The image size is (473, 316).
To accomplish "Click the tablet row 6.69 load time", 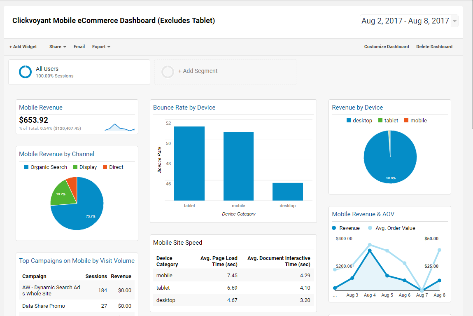I will 232,288.
